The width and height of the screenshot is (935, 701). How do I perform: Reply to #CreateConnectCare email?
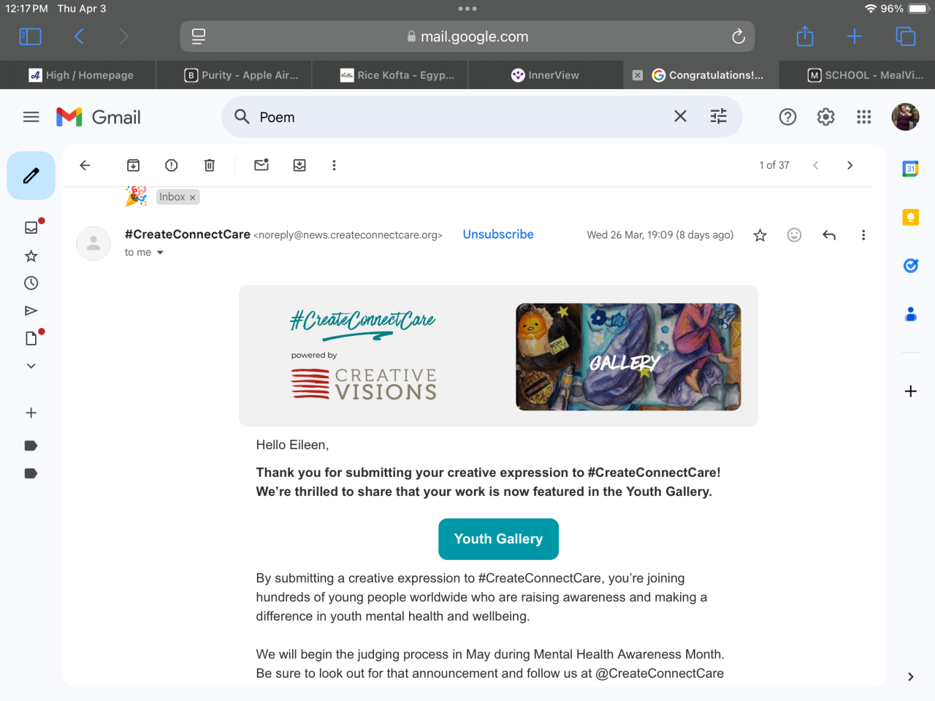829,234
